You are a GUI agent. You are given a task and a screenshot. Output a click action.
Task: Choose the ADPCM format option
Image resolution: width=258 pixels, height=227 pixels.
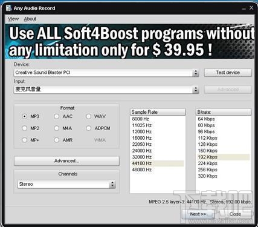pyautogui.click(x=89, y=128)
